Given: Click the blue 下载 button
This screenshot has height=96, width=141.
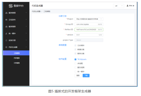Looking at the screenshot, I should [x=86, y=76].
